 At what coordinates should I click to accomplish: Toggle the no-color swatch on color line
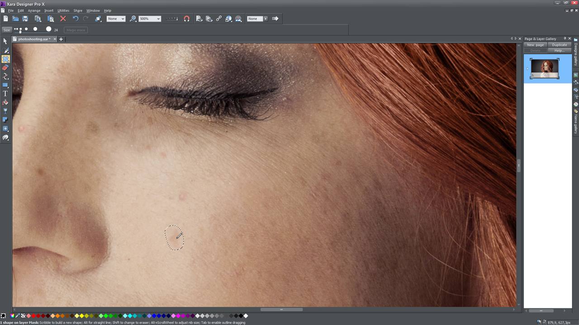(x=23, y=316)
